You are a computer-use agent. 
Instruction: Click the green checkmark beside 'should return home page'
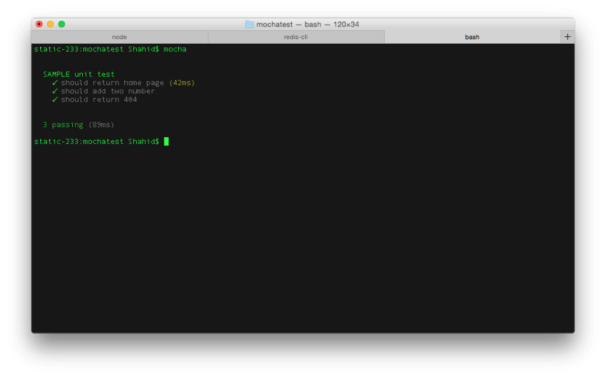click(54, 82)
